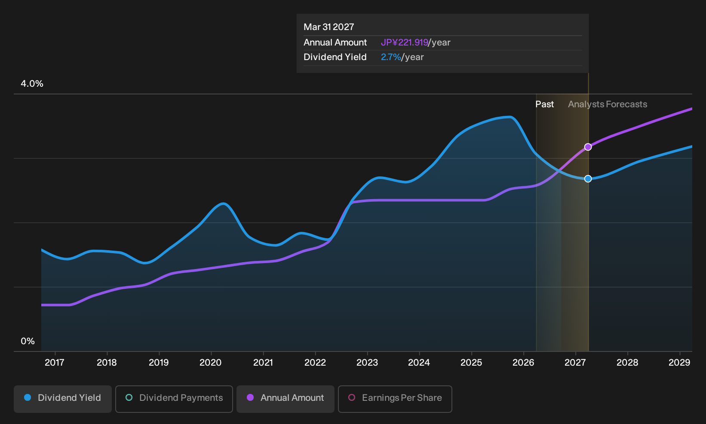
Task: Click the purple Annual Amount data point
Action: (x=588, y=147)
